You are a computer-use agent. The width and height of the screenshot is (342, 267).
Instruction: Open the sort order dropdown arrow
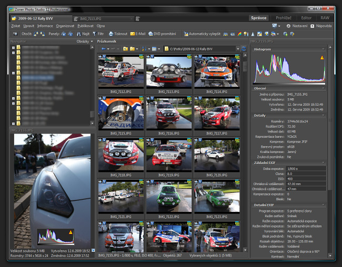(x=149, y=49)
